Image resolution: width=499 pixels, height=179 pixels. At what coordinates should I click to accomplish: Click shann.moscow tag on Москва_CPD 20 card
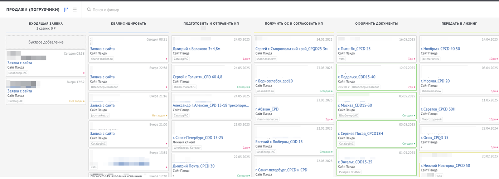point(431,91)
